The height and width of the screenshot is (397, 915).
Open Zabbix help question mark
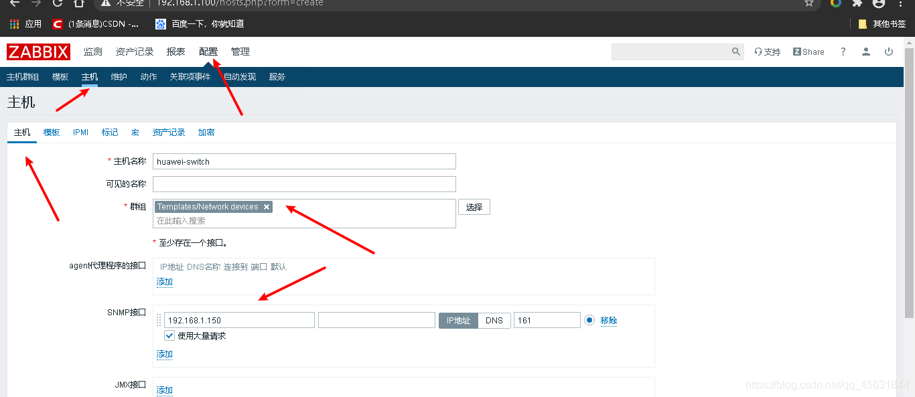click(x=843, y=52)
